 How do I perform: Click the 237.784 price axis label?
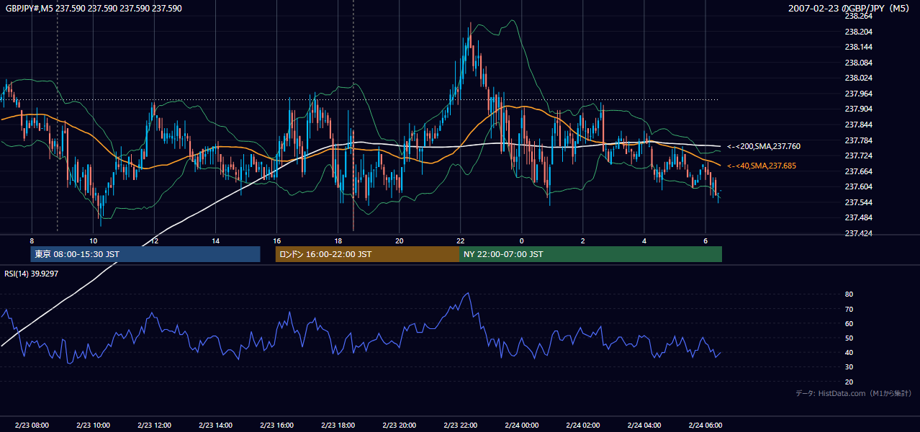tap(860, 140)
